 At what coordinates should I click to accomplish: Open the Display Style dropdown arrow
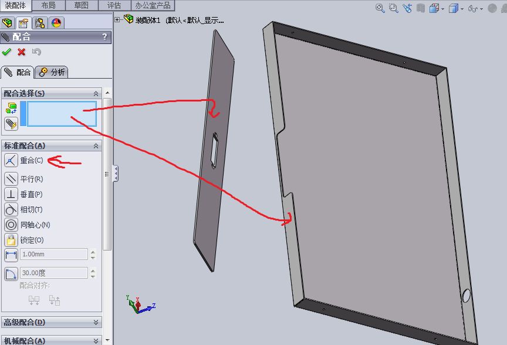coord(462,9)
